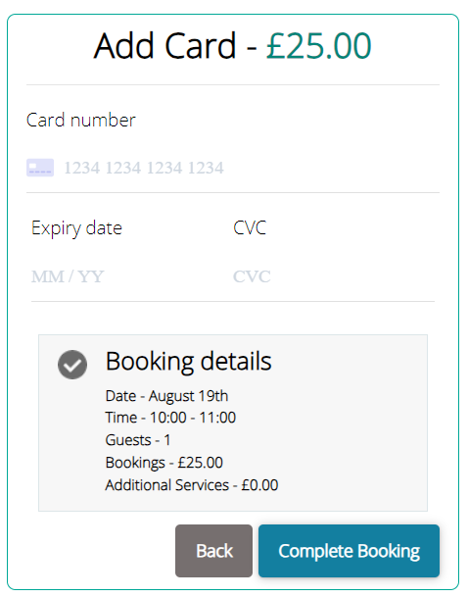The image size is (468, 597).
Task: Click the Complete Booking button
Action: click(349, 551)
